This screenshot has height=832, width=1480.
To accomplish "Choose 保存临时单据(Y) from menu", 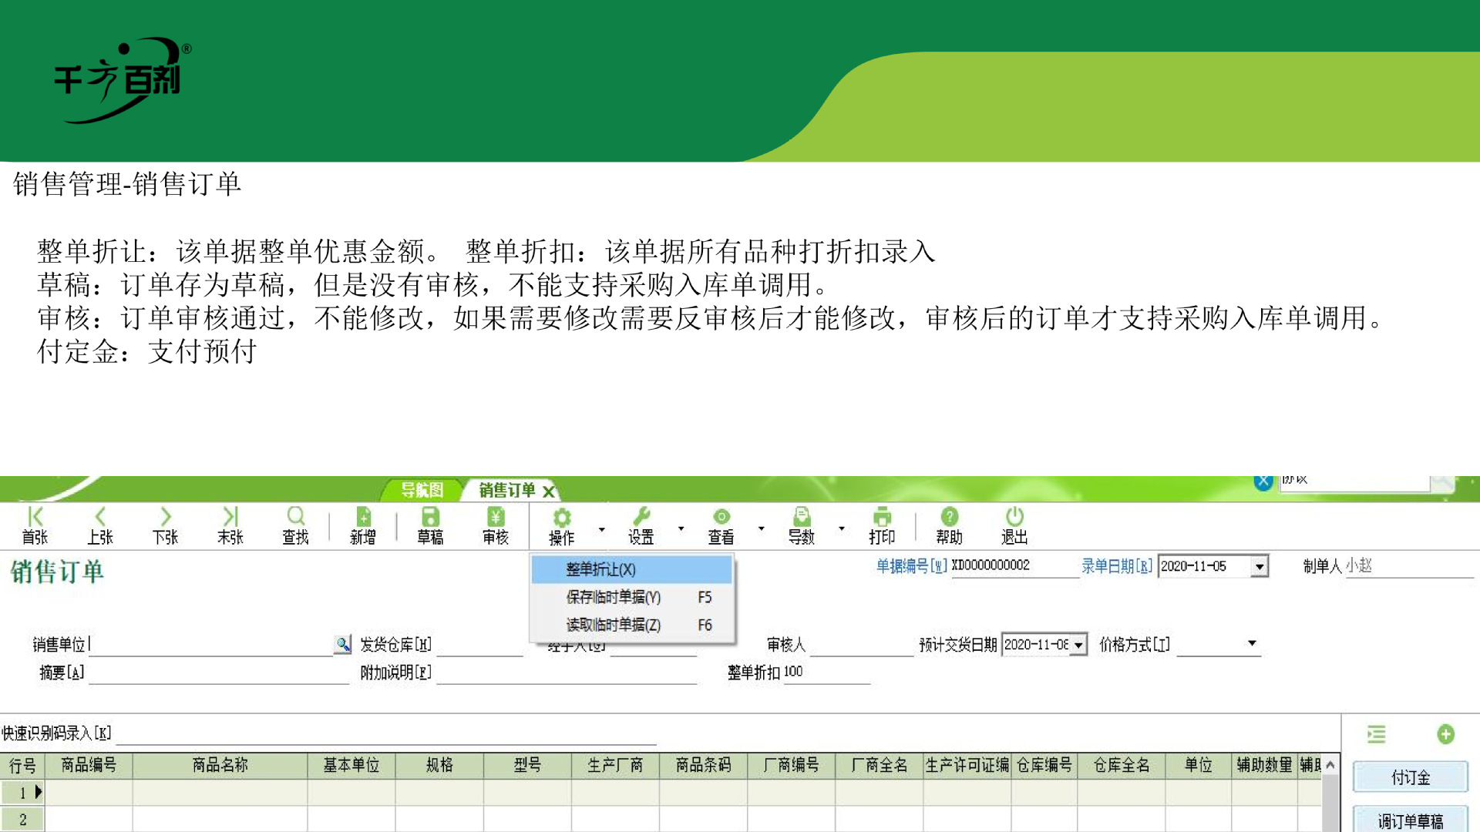I will pos(614,597).
